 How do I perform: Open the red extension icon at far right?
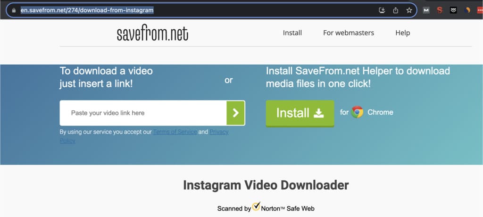[x=480, y=10]
